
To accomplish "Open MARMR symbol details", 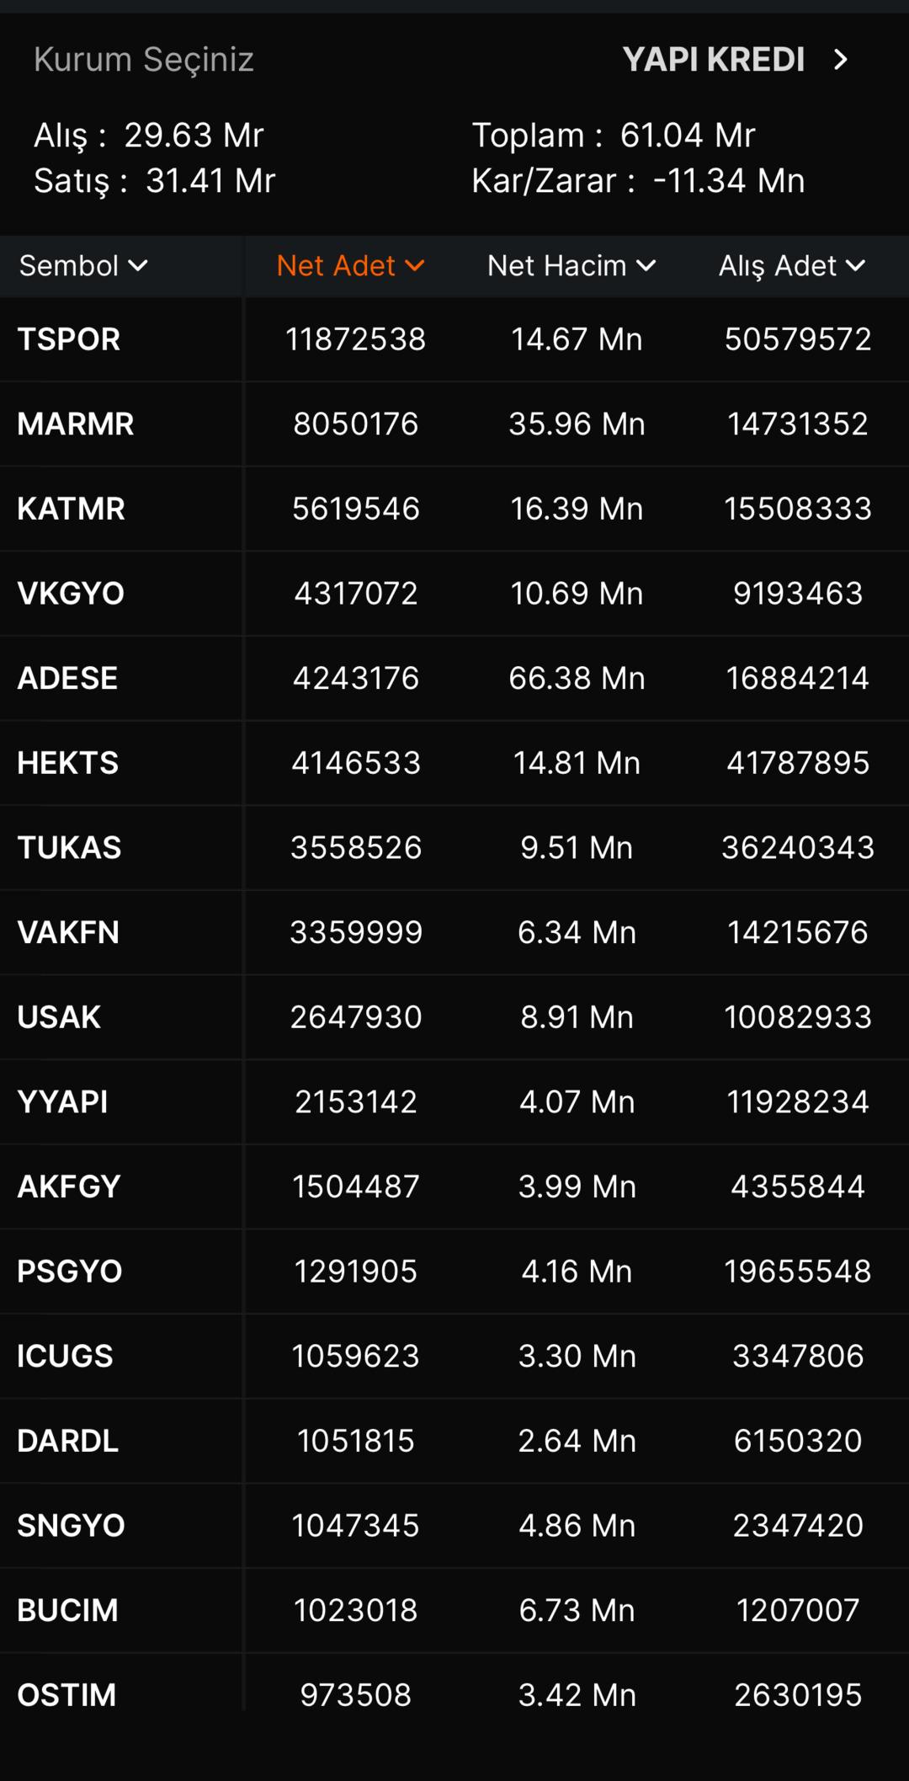I will (76, 424).
